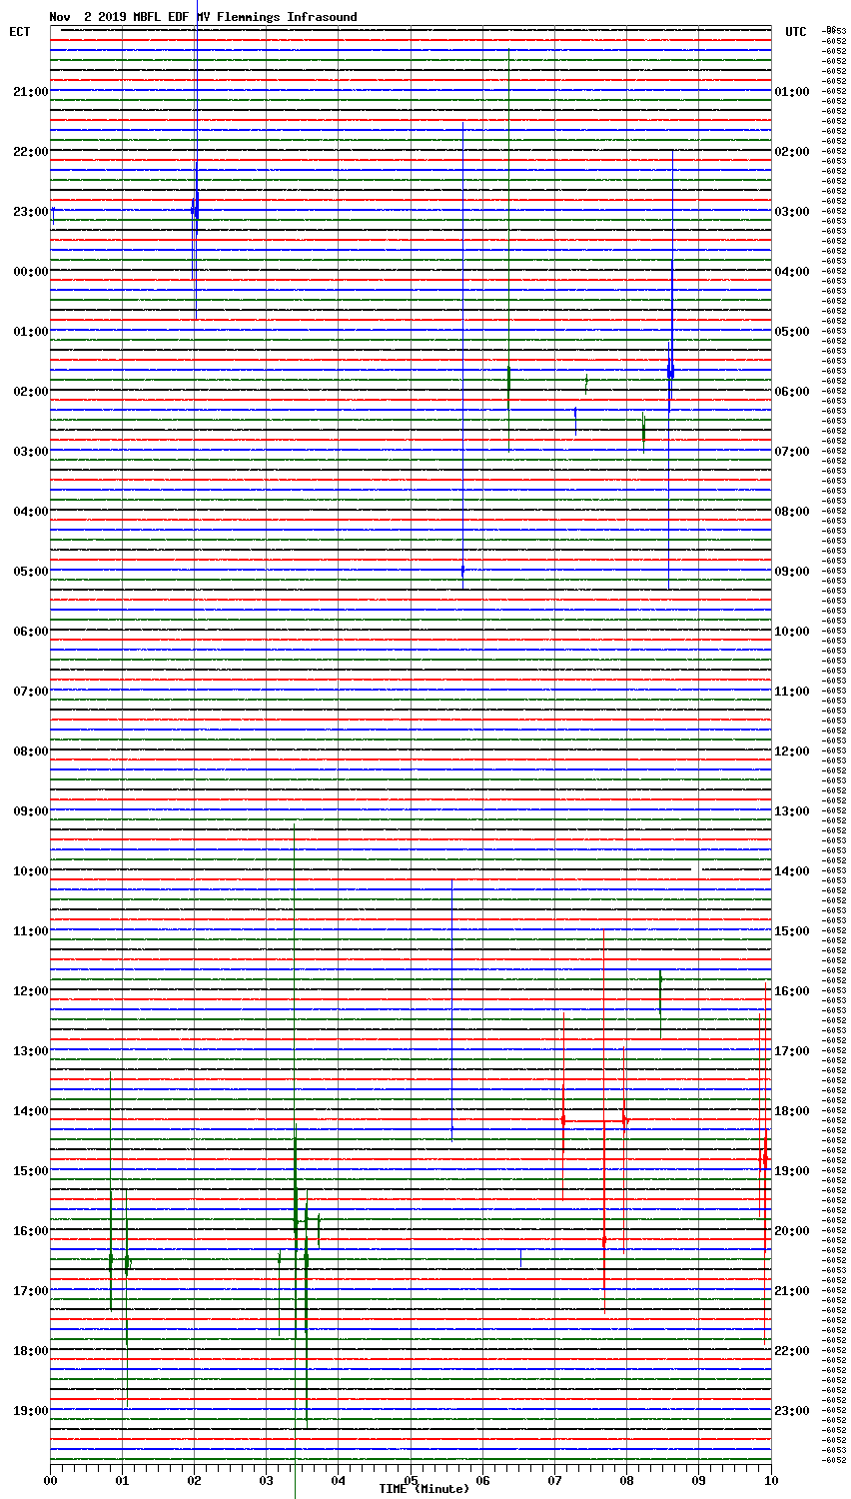Pick the 22:00 UTC time label
This screenshot has height=1499, width=851.
tap(792, 1351)
